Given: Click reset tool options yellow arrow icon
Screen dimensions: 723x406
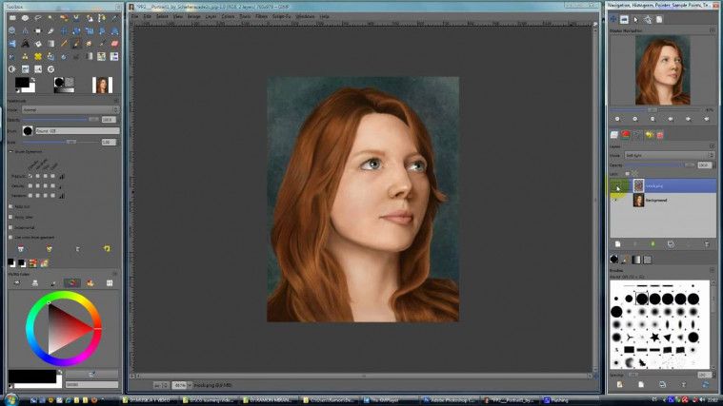Looking at the screenshot, I should click(107, 248).
